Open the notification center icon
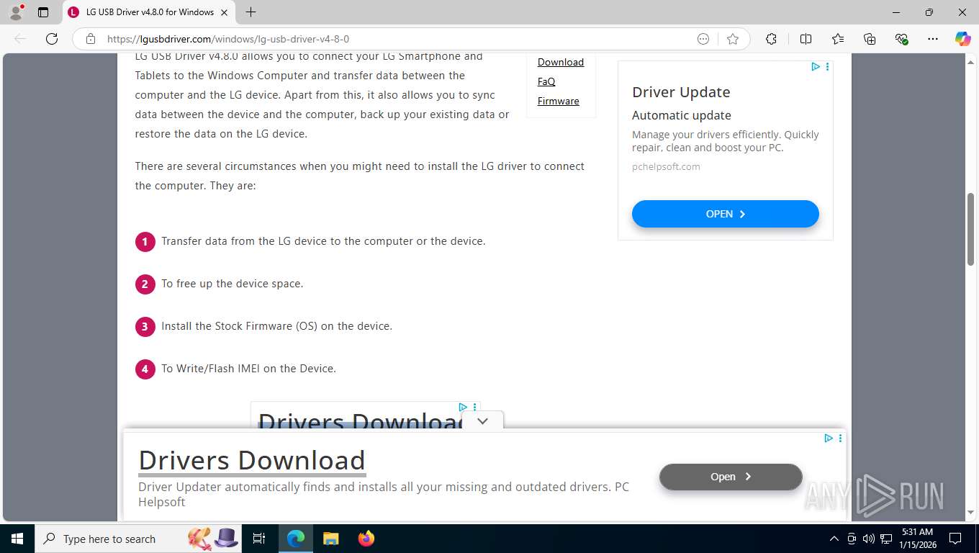Screen dimensions: 979x553 955,539
